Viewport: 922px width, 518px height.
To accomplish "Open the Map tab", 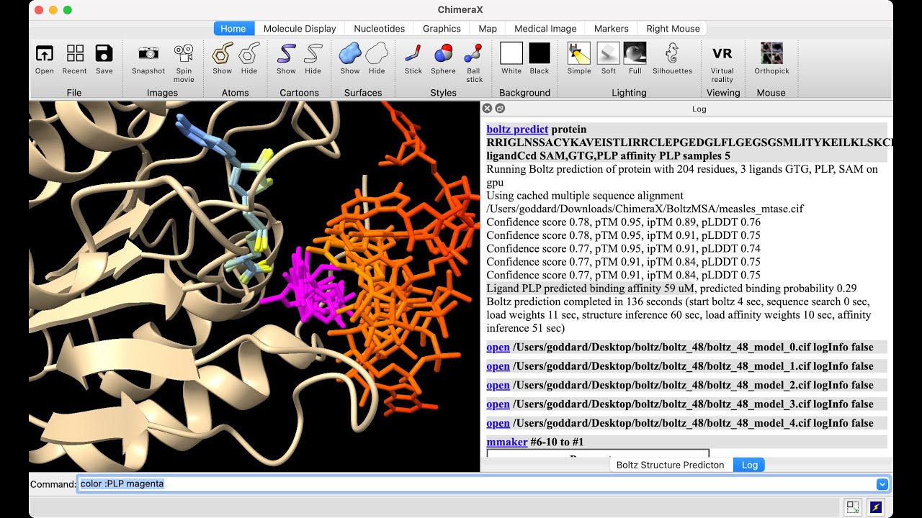I will click(488, 29).
